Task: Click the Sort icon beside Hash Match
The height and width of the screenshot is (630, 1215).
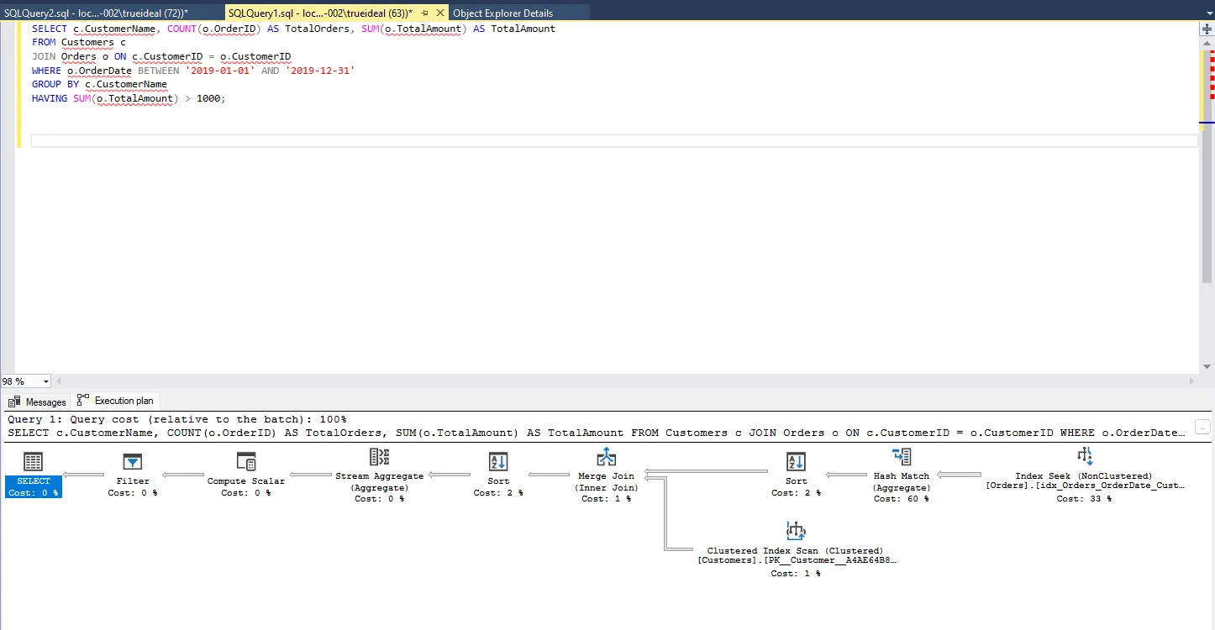Action: (796, 462)
